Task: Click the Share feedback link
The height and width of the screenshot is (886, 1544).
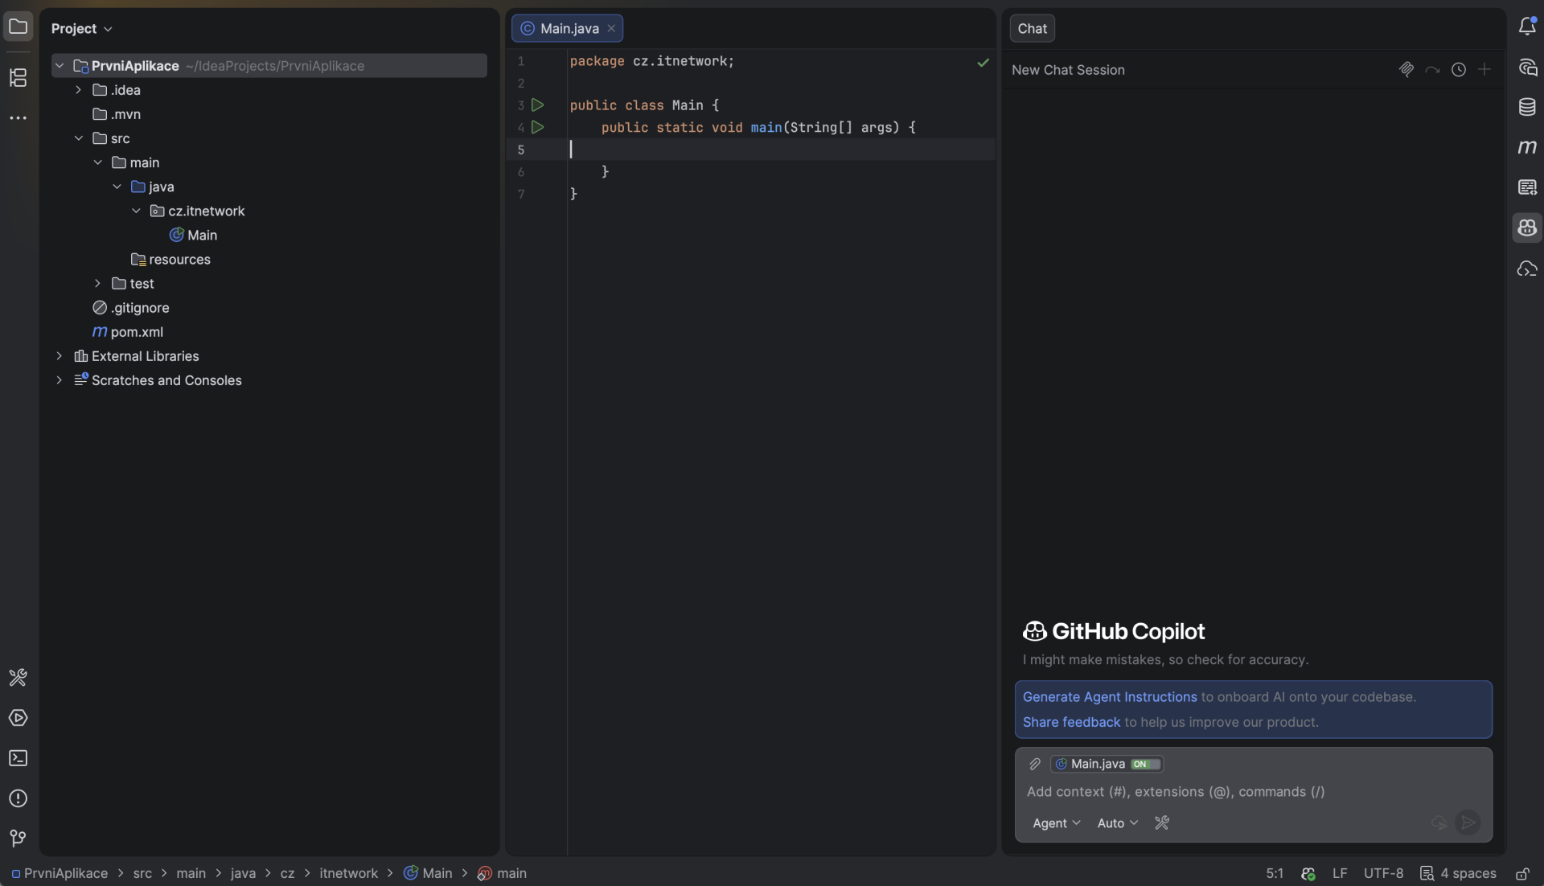Action: [x=1071, y=722]
